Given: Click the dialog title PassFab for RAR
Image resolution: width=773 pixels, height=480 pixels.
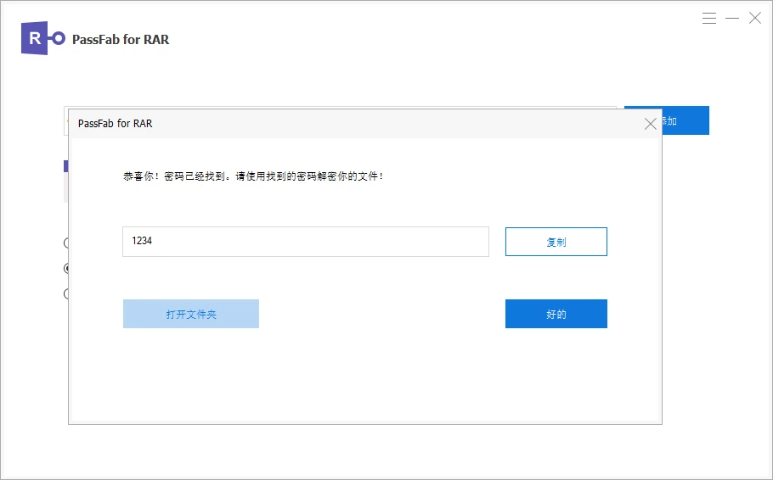Looking at the screenshot, I should [x=115, y=124].
